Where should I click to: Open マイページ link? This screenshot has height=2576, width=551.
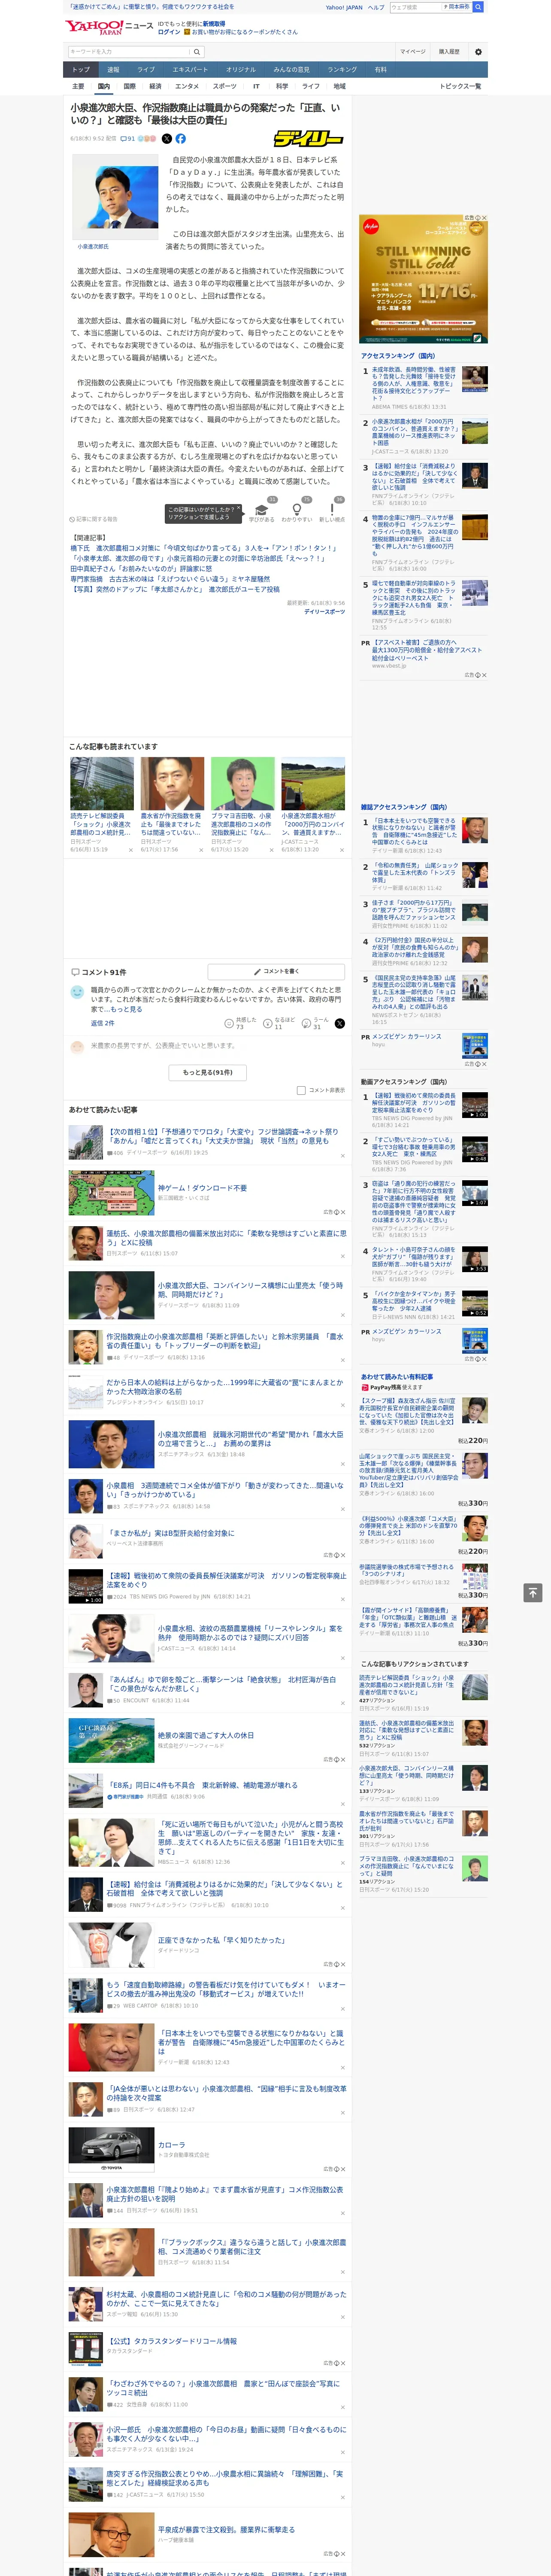pos(412,51)
